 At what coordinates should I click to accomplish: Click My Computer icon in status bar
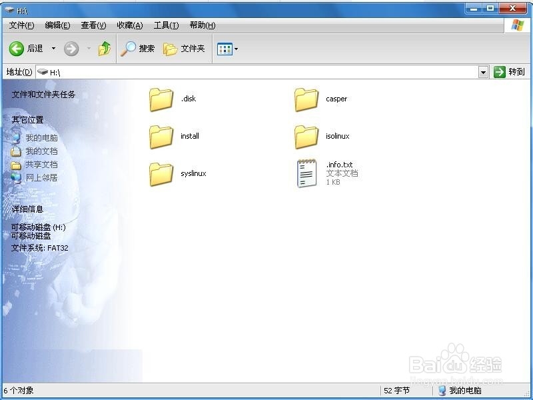point(442,391)
